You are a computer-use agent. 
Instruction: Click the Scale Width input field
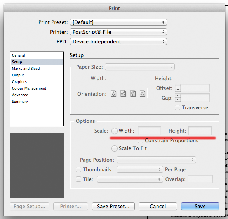pyautogui.click(x=150, y=131)
